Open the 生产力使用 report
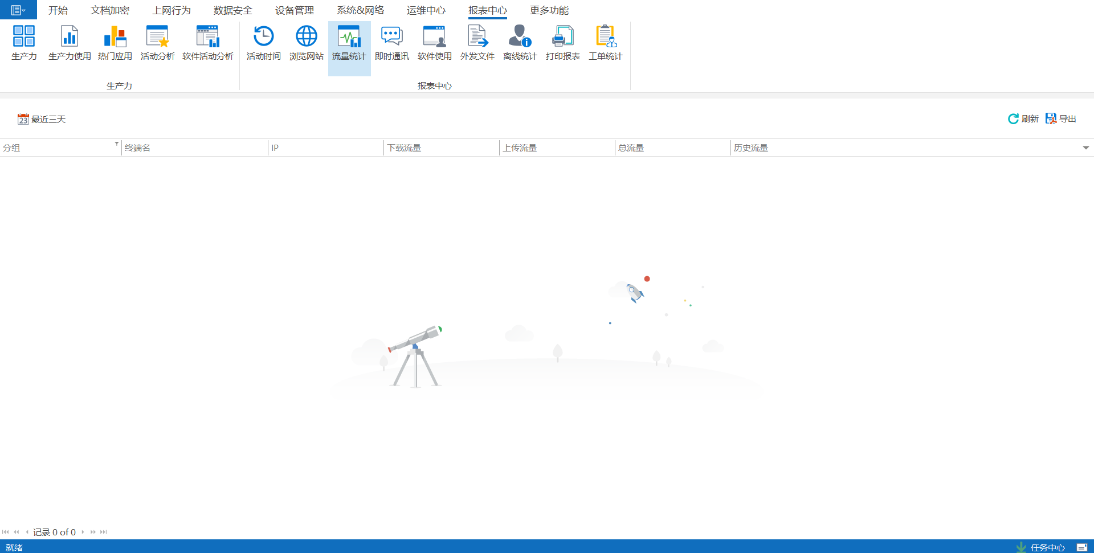The image size is (1094, 553). (x=70, y=43)
